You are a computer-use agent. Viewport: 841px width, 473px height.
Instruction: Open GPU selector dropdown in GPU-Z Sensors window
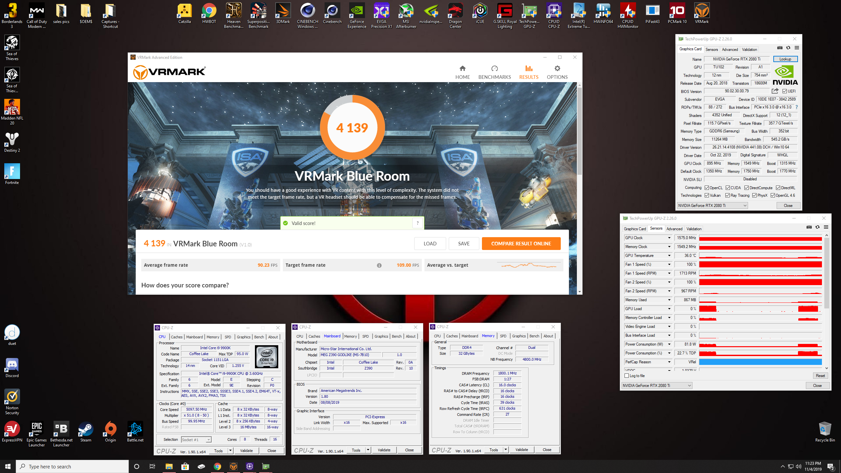coord(657,386)
